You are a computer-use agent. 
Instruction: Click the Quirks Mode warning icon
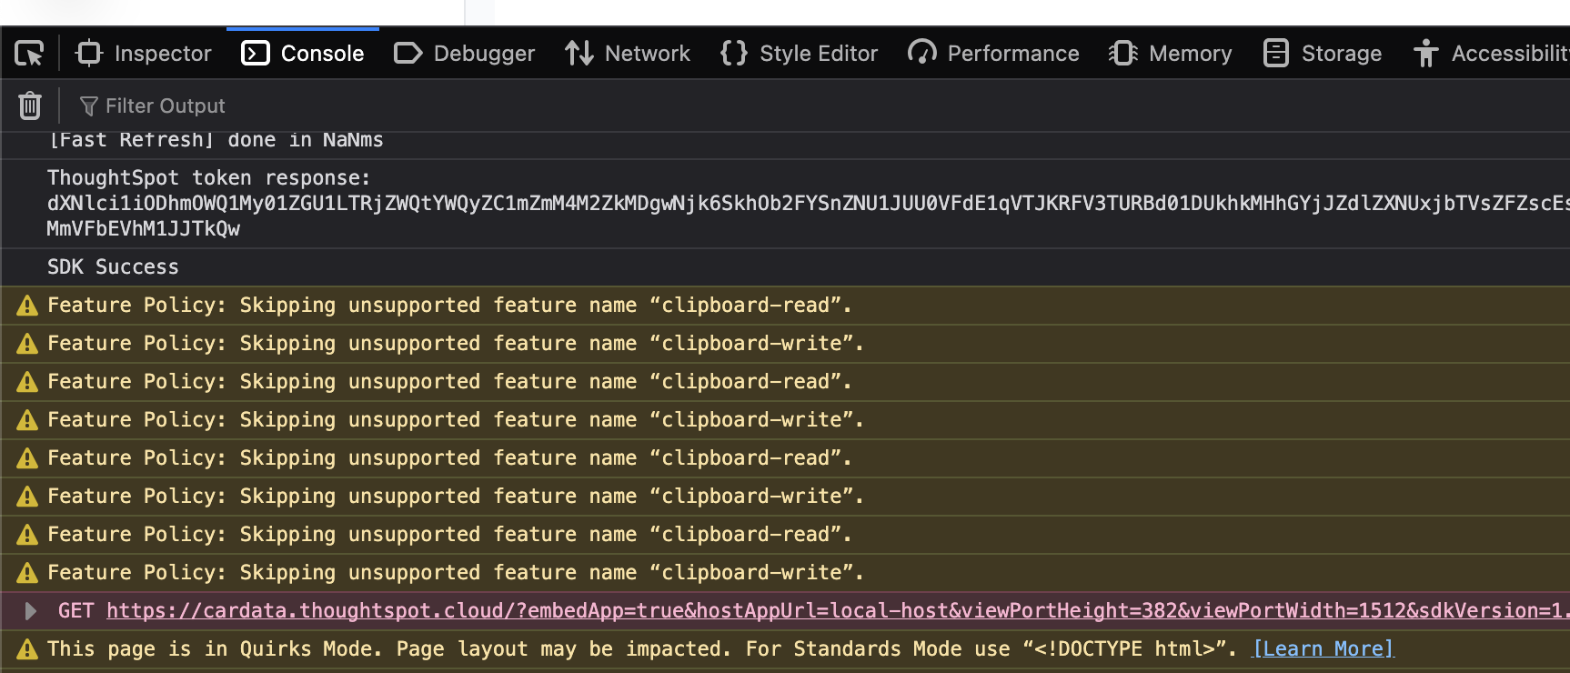click(x=27, y=648)
